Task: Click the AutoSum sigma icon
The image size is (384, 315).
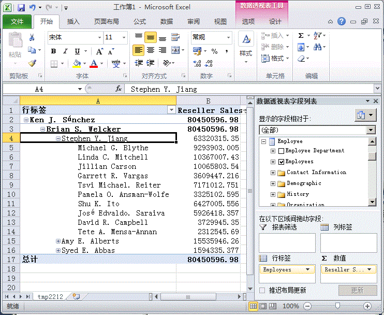Action: [x=301, y=36]
